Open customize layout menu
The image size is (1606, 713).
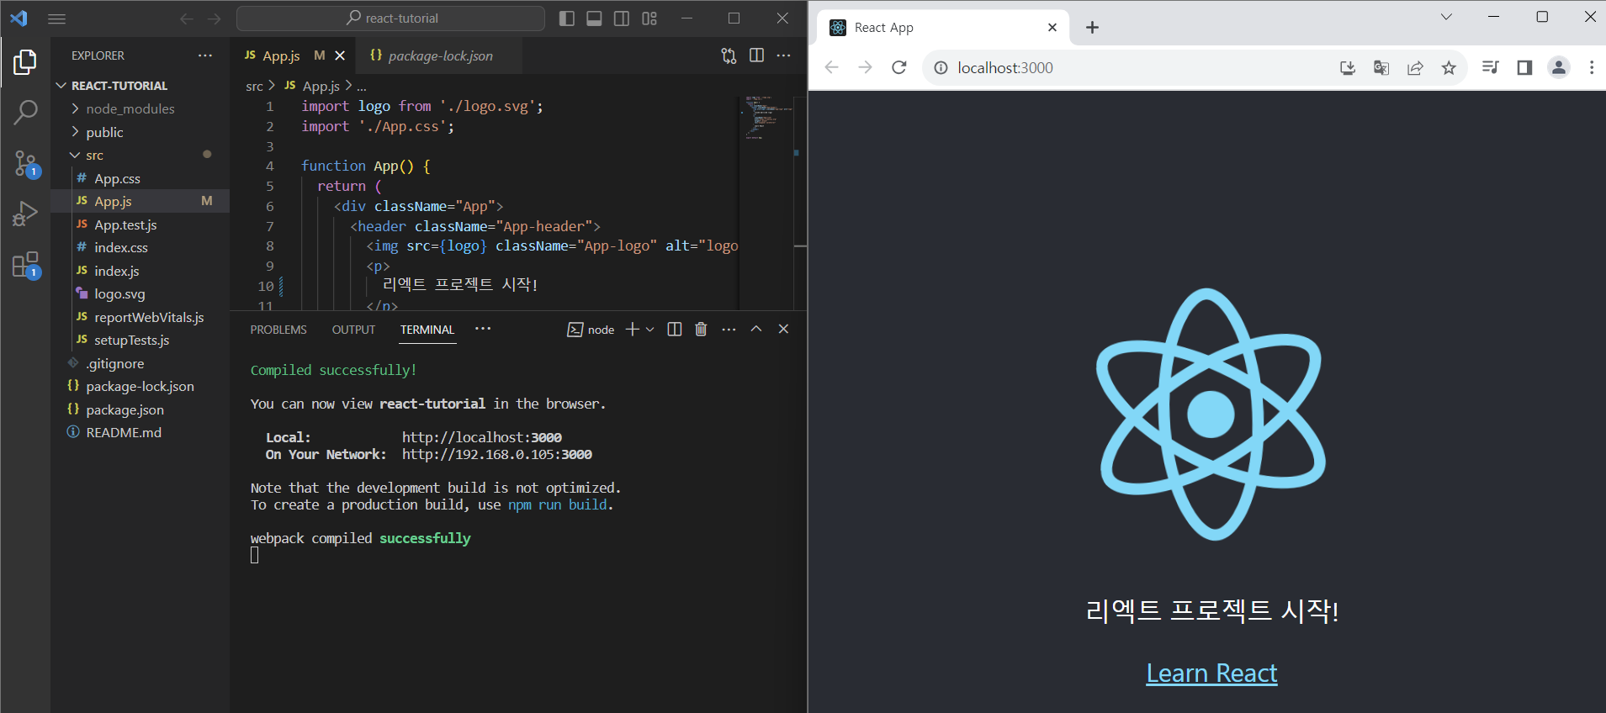pyautogui.click(x=649, y=18)
